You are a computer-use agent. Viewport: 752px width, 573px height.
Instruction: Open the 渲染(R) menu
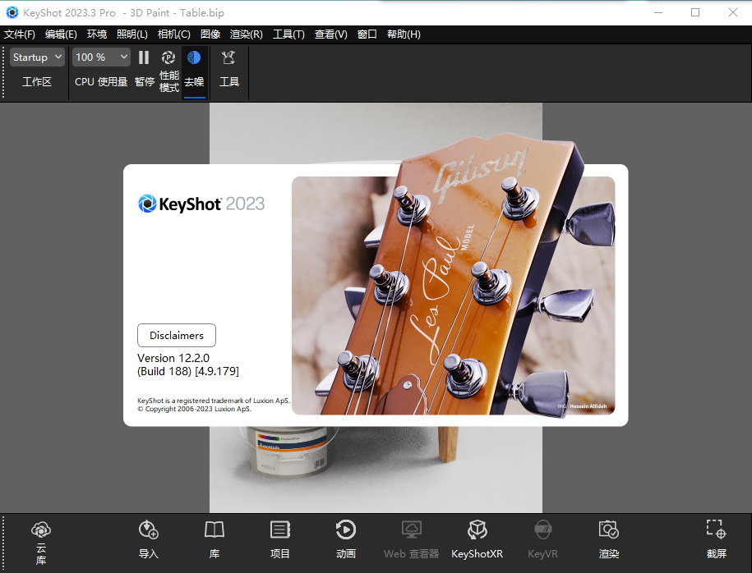click(246, 34)
